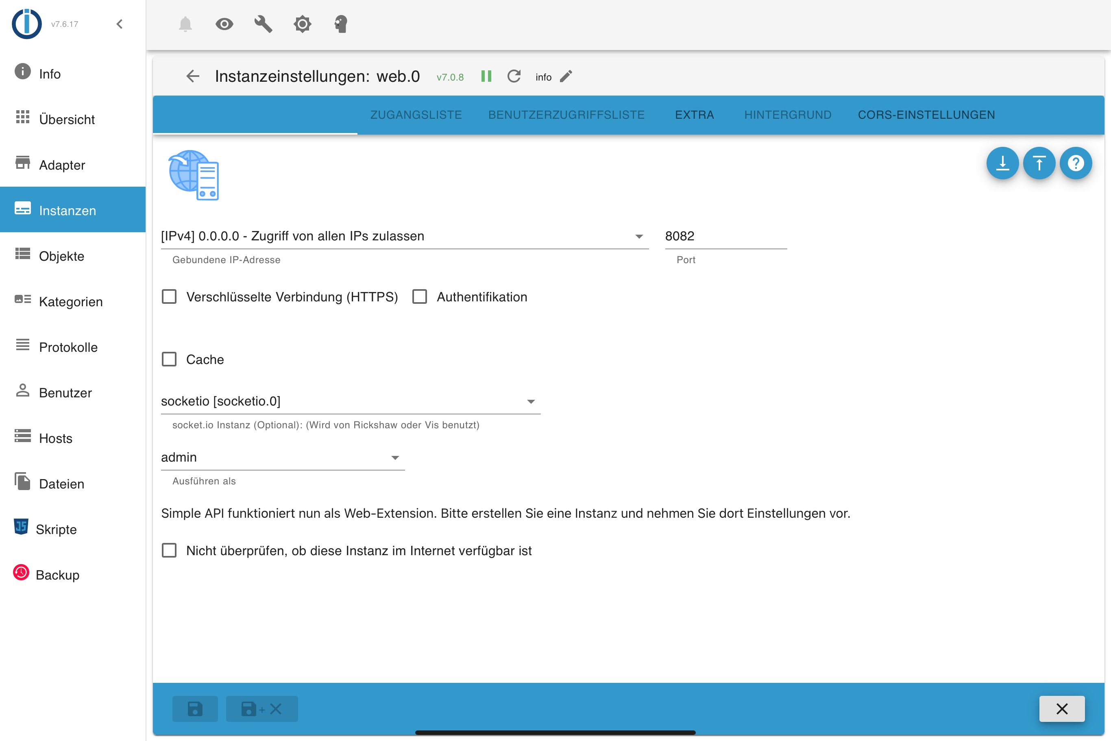
Task: Click the Port input field
Action: tap(725, 236)
